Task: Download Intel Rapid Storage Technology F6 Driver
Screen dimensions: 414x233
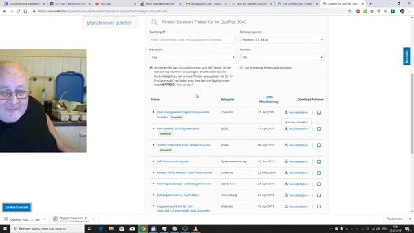Action: 296,184
